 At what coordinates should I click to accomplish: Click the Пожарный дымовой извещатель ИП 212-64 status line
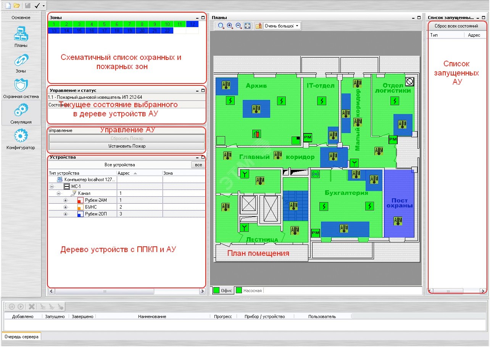pyautogui.click(x=127, y=97)
